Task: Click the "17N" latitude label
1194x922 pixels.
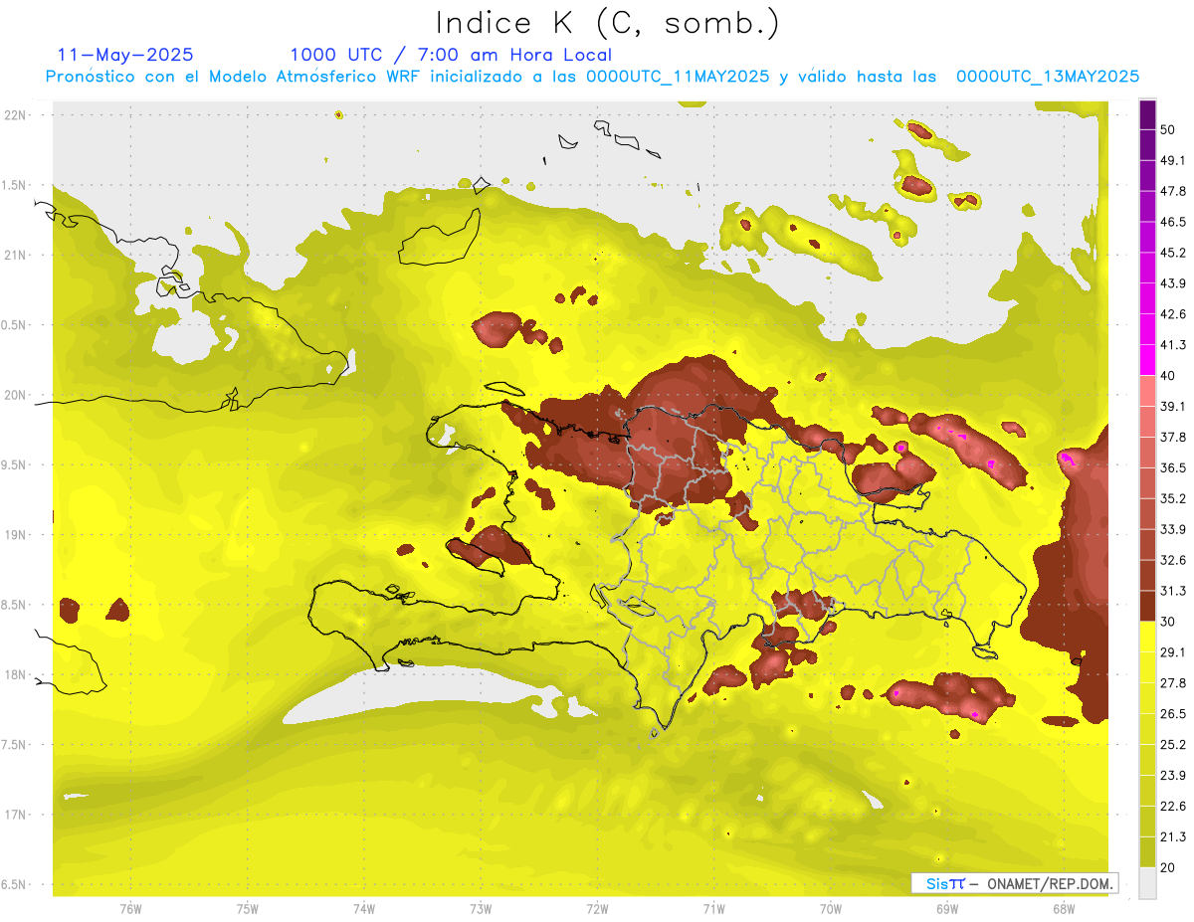Action: point(15,815)
